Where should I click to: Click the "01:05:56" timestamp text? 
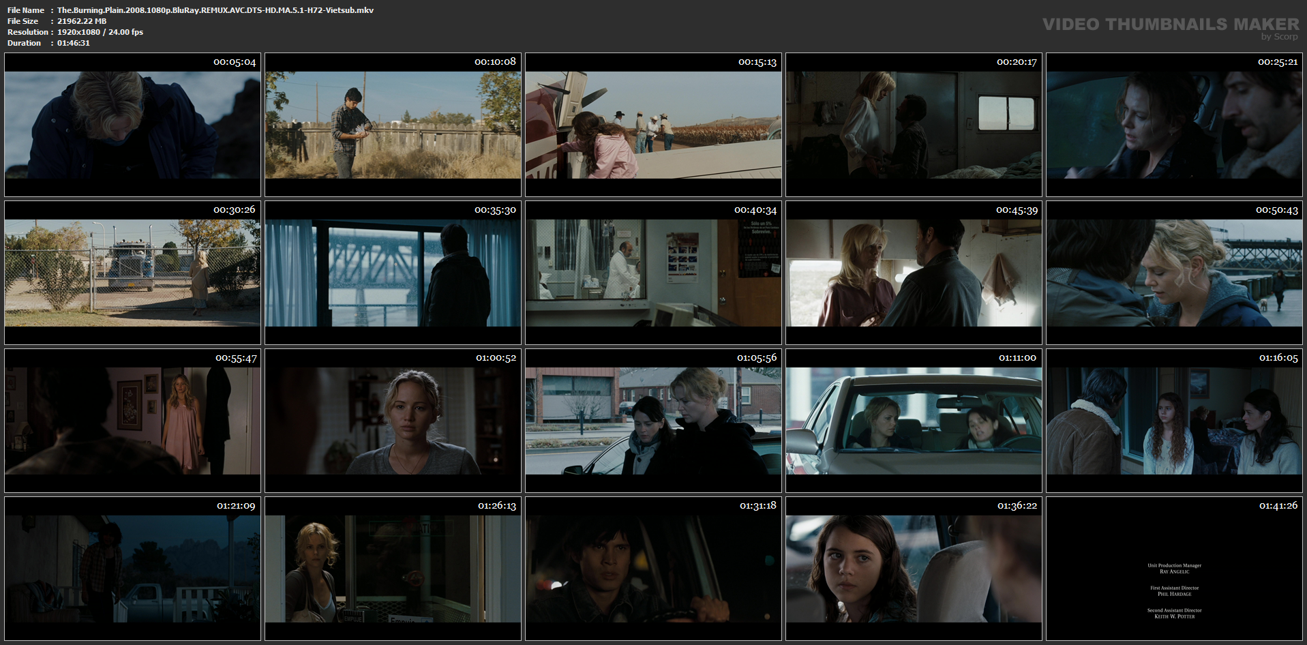pos(757,358)
